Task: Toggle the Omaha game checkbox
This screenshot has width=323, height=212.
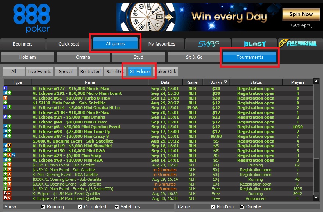Action: pos(243,206)
